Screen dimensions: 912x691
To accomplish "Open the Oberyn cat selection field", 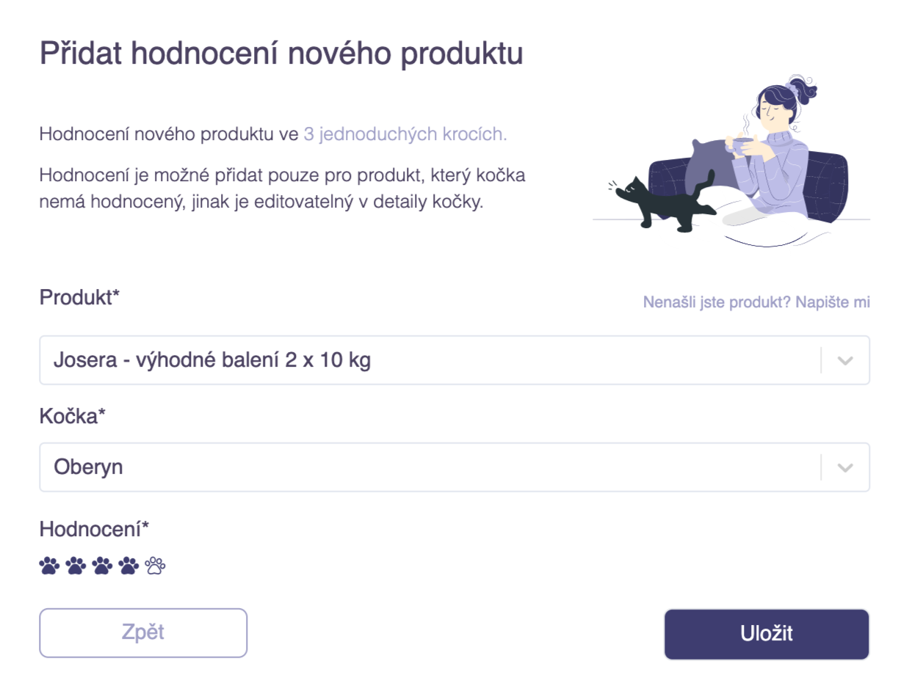I will [x=455, y=467].
